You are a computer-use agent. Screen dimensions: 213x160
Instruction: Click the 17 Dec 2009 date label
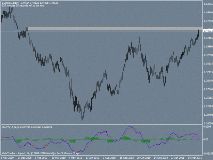click(25, 158)
